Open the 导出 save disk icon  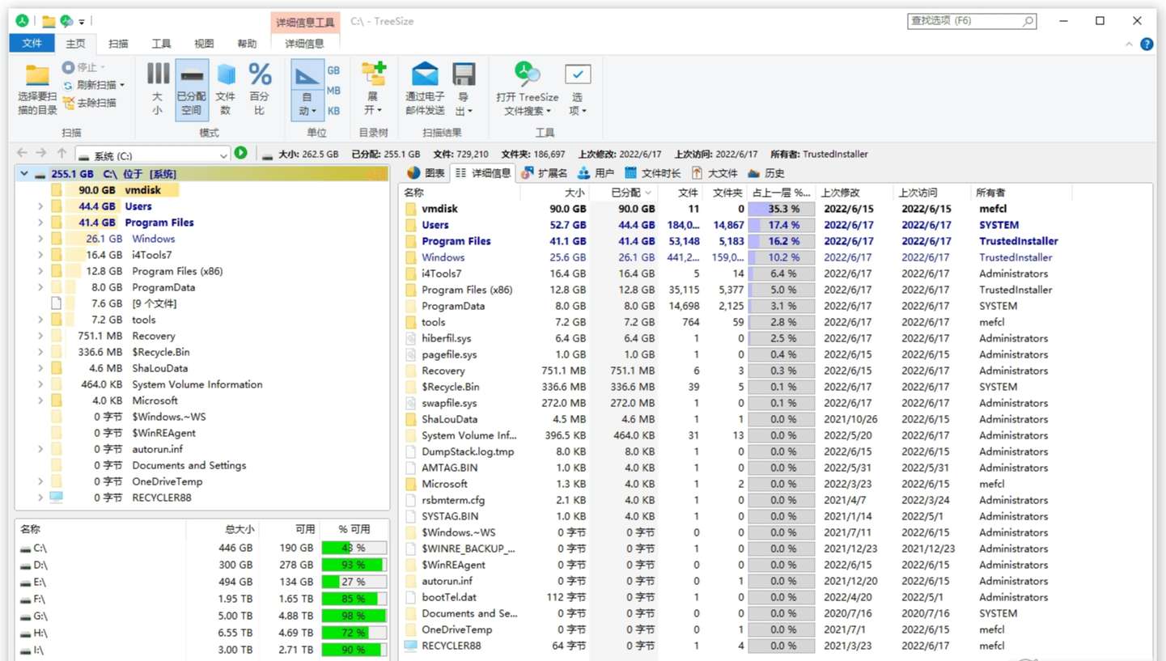pyautogui.click(x=464, y=75)
